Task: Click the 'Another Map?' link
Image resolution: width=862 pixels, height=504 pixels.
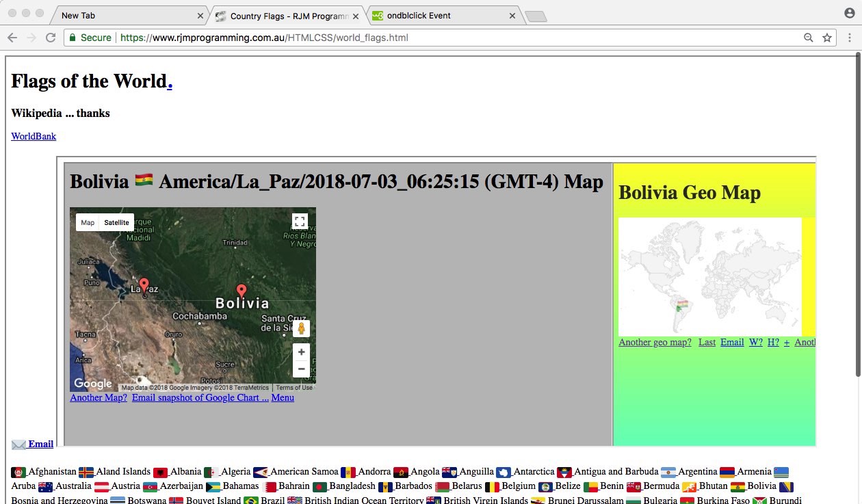Action: [x=99, y=397]
